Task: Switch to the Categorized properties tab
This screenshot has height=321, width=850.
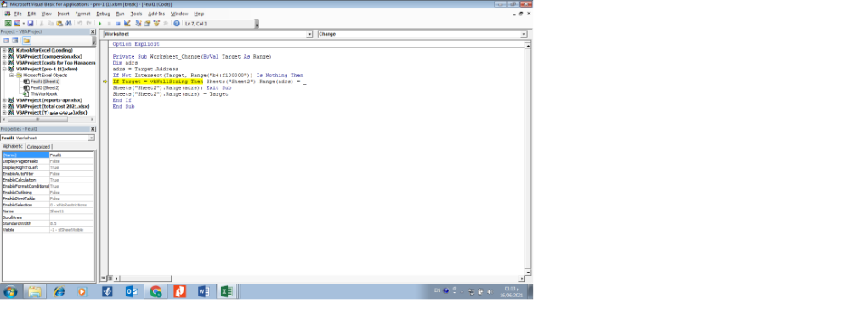Action: 38,147
